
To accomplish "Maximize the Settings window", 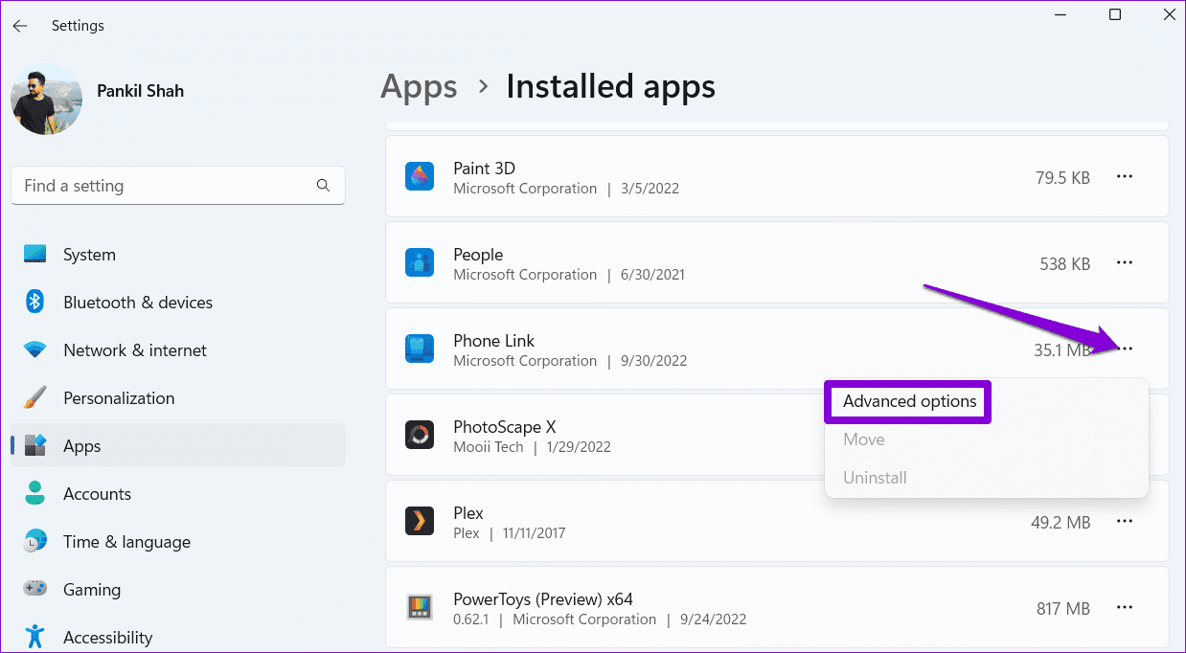I will (1115, 14).
